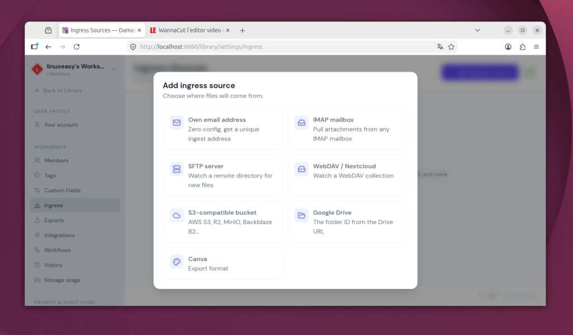Open the extensions puzzle icon

point(522,47)
